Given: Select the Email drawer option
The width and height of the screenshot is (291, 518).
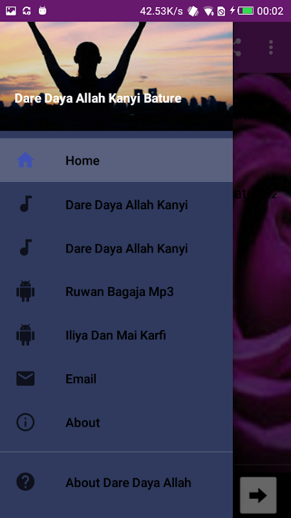Looking at the screenshot, I should [x=116, y=379].
